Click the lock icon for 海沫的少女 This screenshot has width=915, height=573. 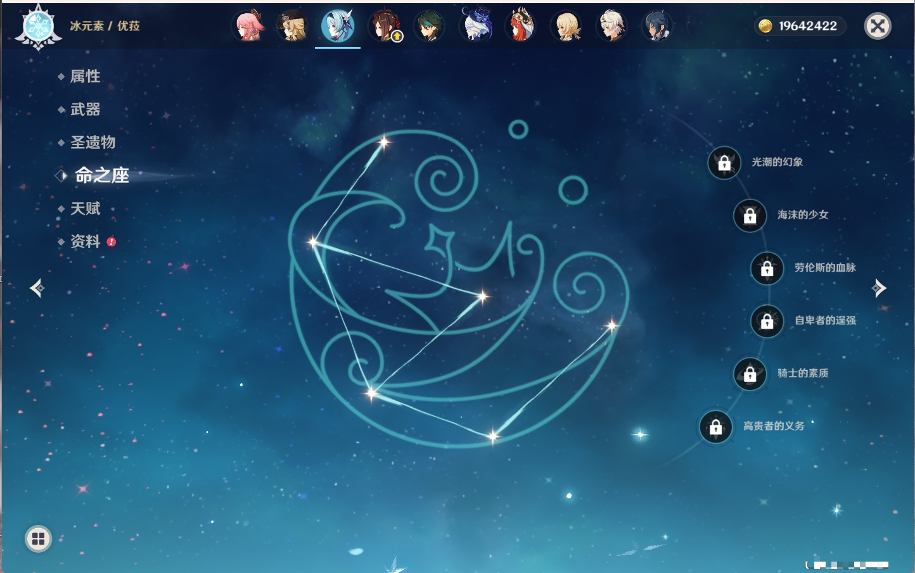coord(750,216)
